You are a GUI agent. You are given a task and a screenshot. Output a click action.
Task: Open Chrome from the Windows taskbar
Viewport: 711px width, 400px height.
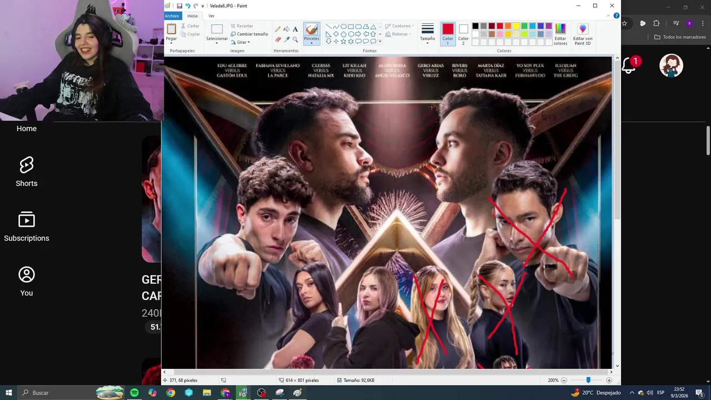point(171,393)
